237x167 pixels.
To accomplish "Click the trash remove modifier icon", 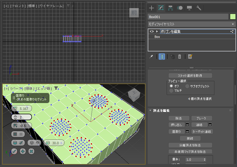I will (x=179, y=57).
